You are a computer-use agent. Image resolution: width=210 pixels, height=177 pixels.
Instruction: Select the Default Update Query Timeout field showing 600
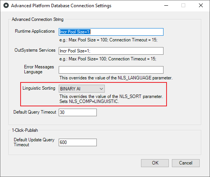[78, 142]
